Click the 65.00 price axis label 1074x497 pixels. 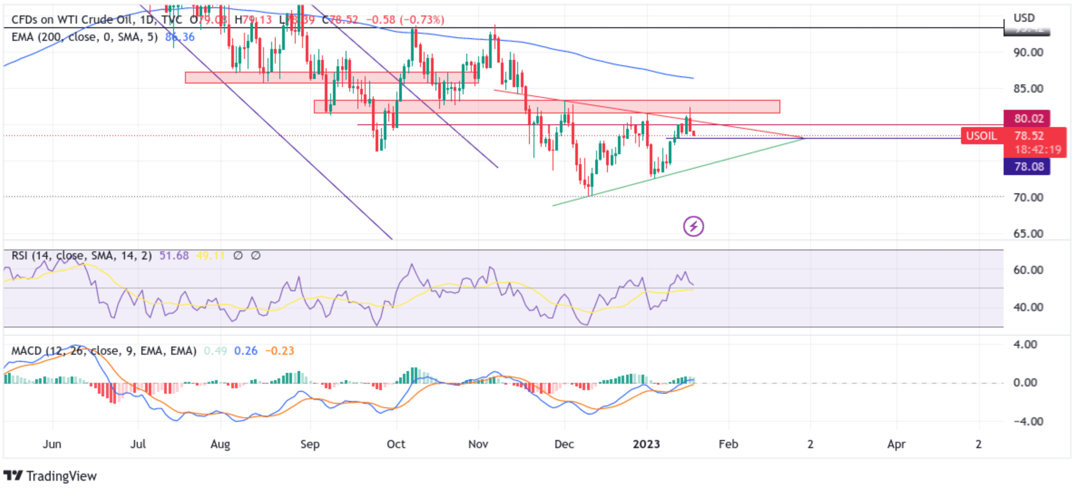click(x=1028, y=234)
